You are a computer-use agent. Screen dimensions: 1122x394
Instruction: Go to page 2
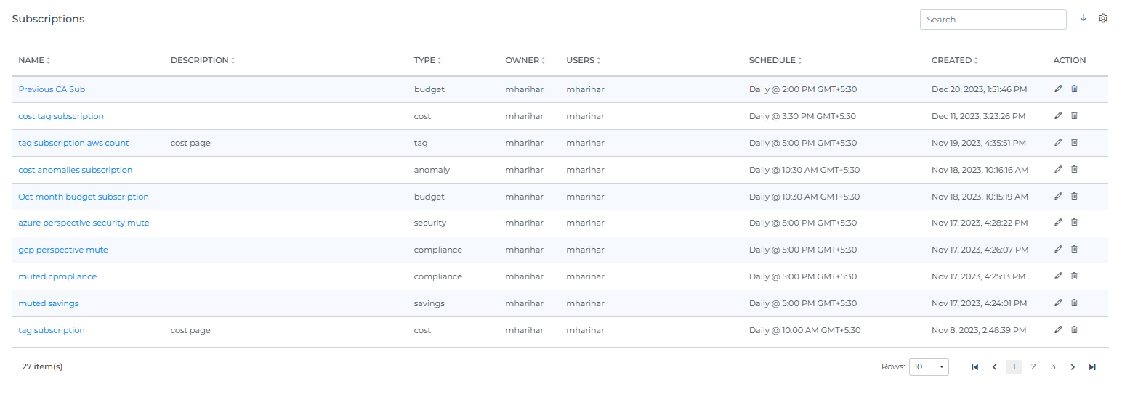point(1033,367)
